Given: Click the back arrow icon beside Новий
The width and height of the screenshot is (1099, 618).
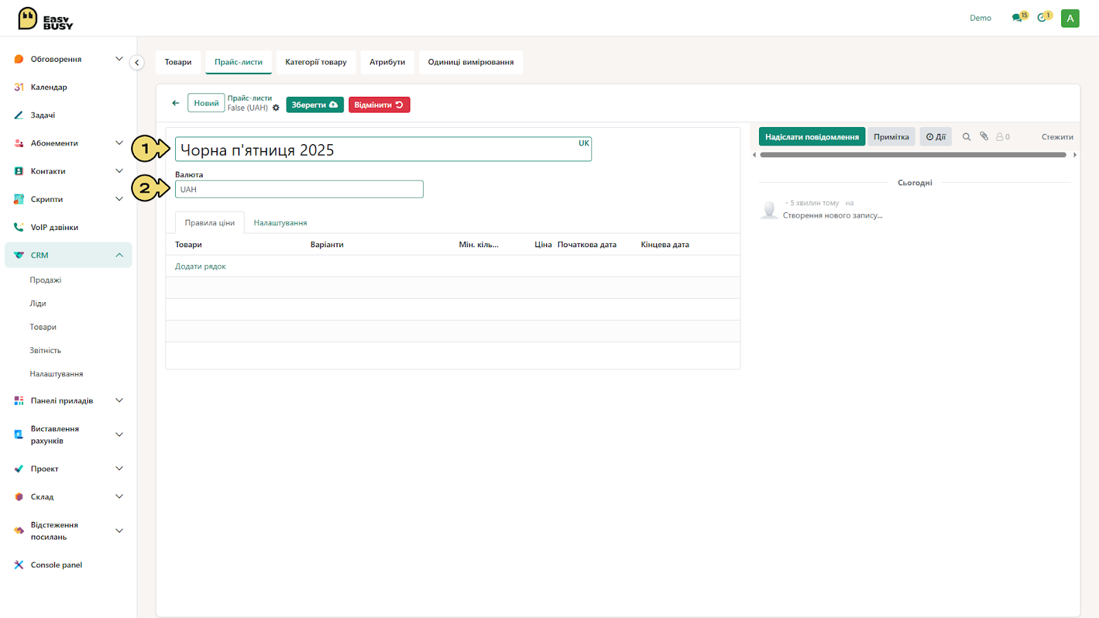Looking at the screenshot, I should point(175,103).
